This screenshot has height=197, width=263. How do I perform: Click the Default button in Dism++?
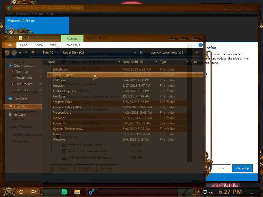pos(85,168)
